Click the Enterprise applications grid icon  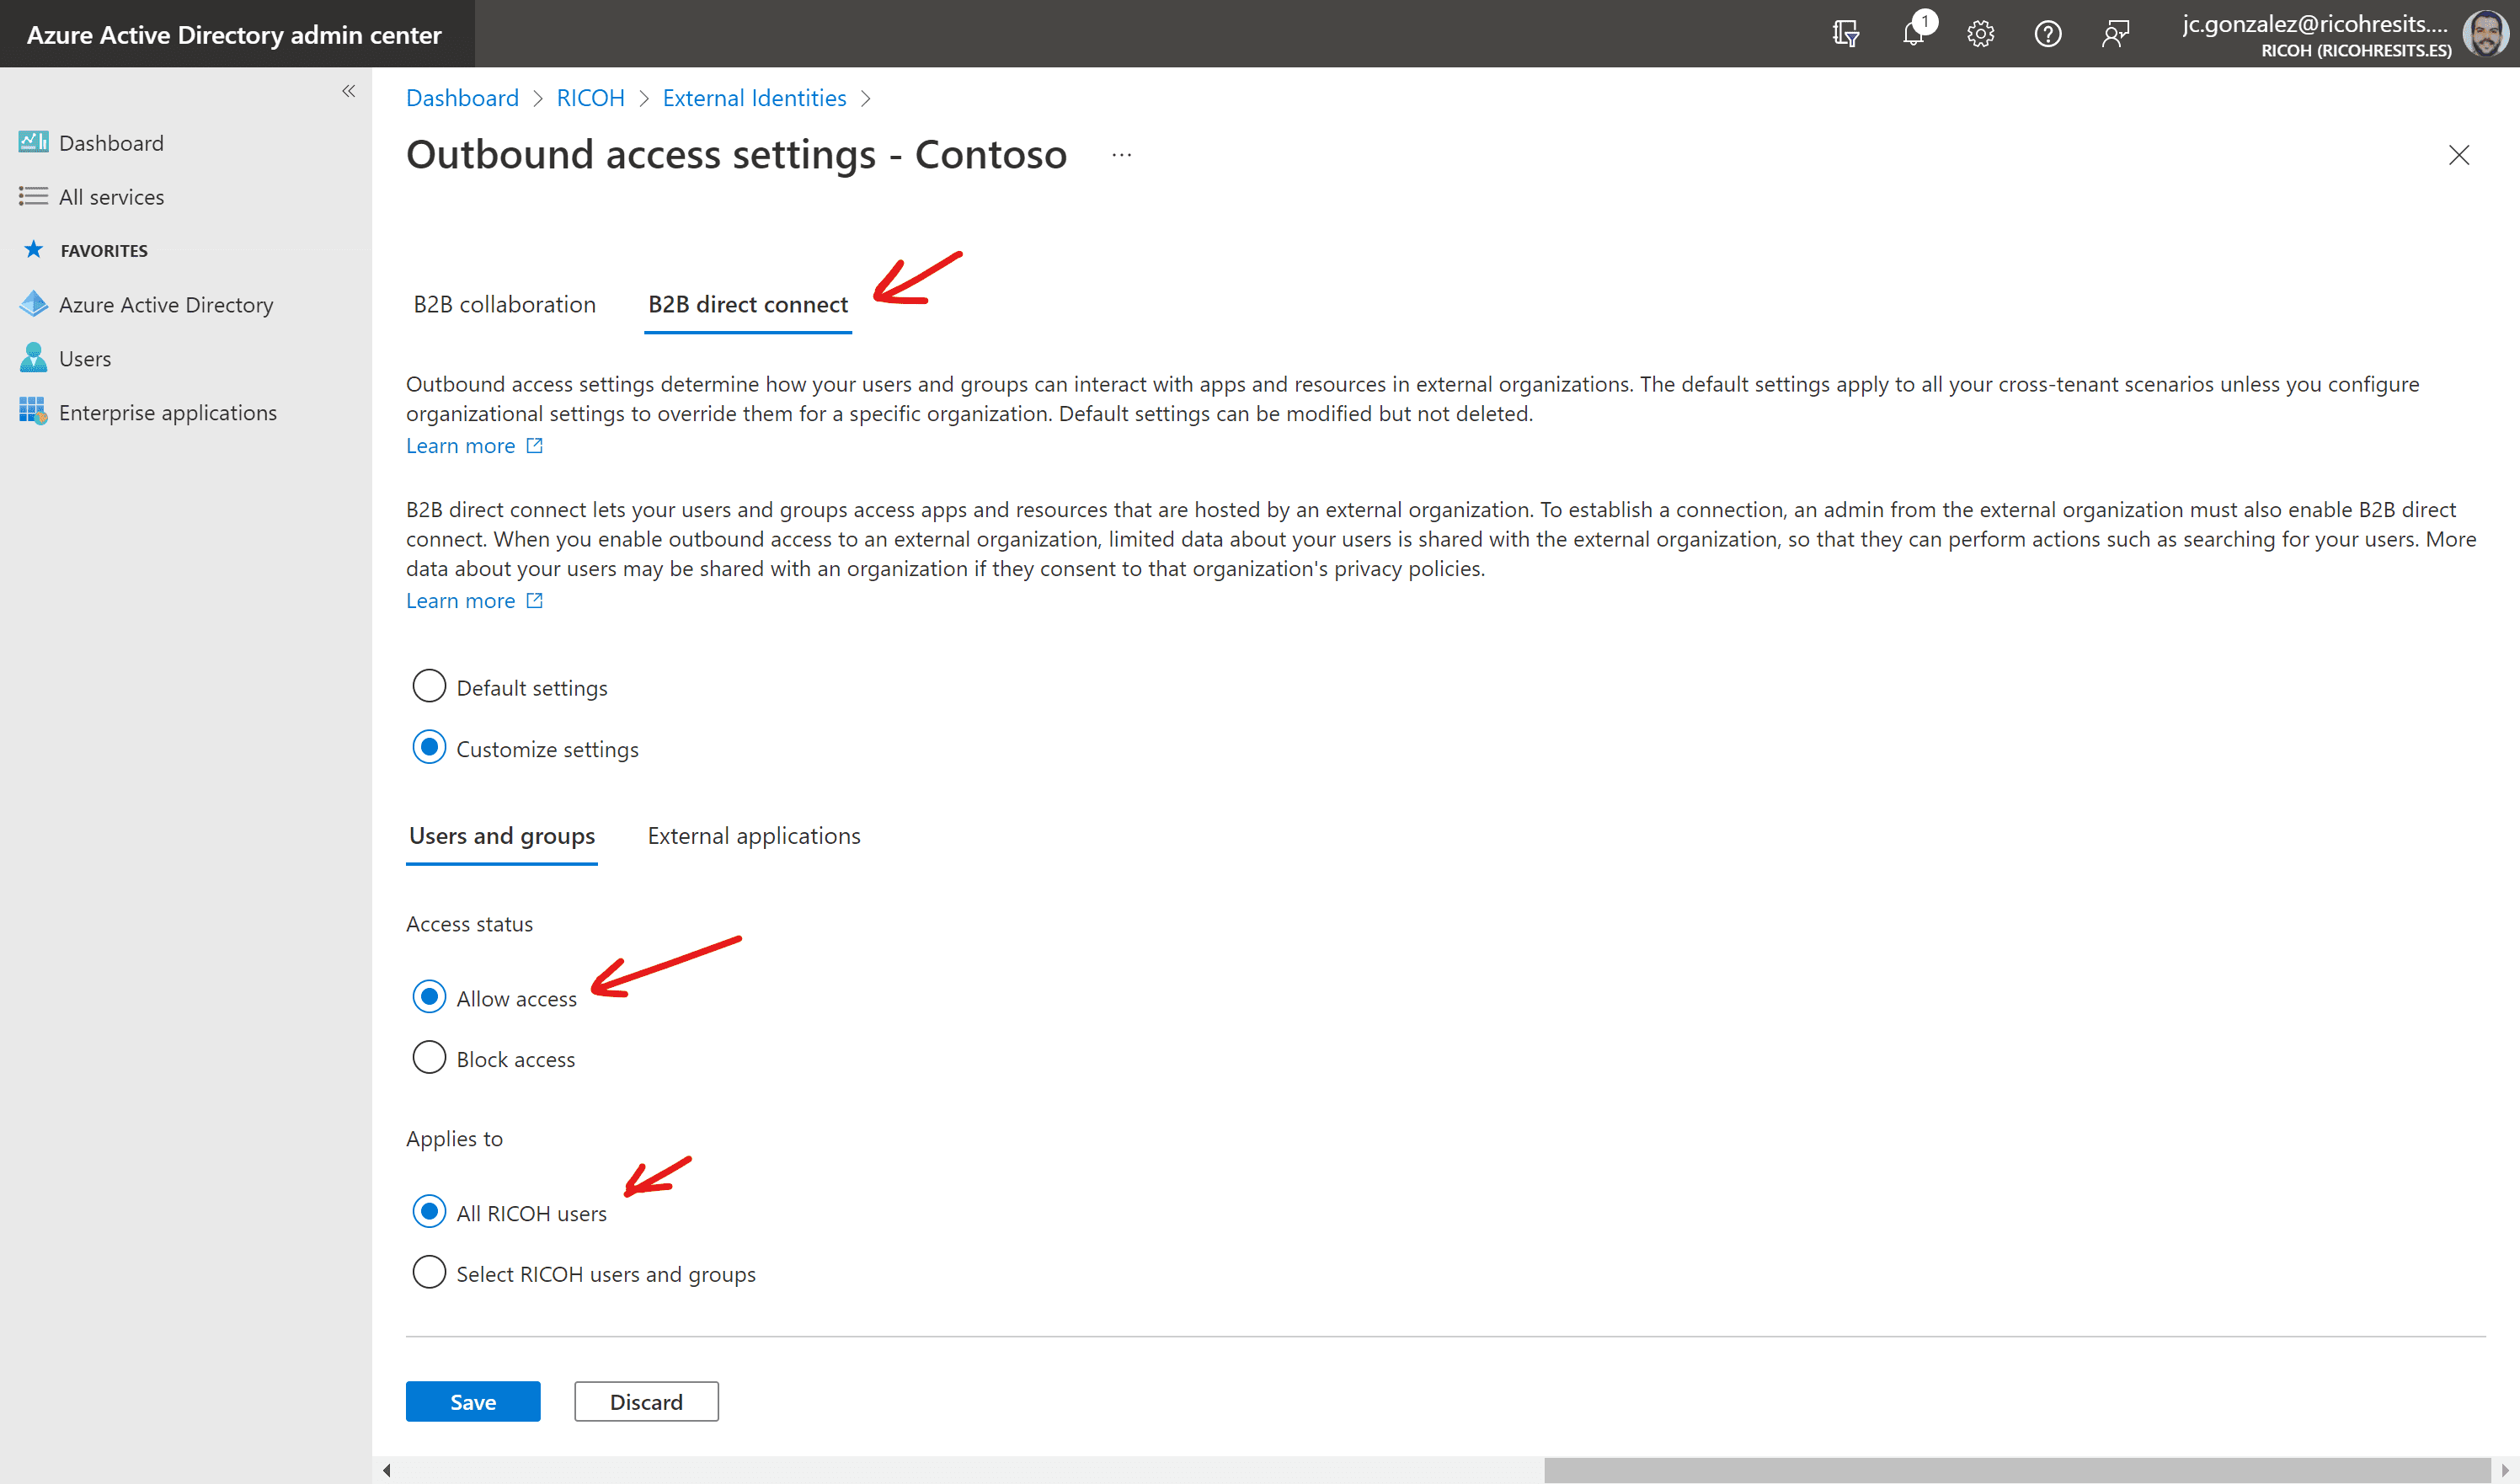(33, 411)
